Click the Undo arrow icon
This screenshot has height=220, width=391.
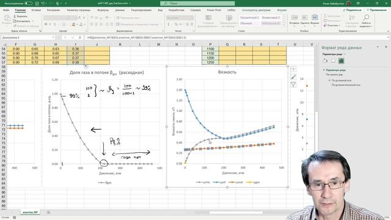[43, 3]
